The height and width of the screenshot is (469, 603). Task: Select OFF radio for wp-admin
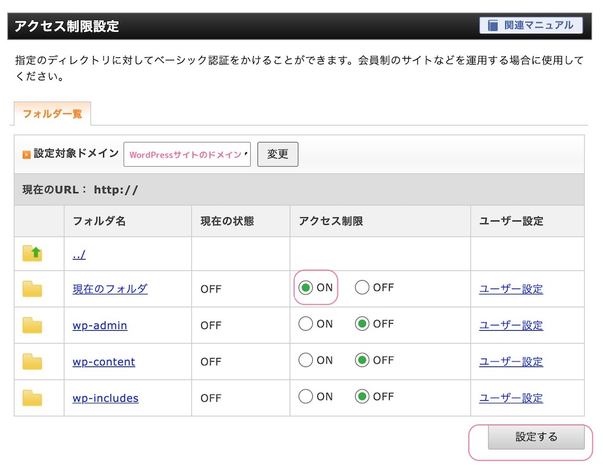[x=362, y=324]
